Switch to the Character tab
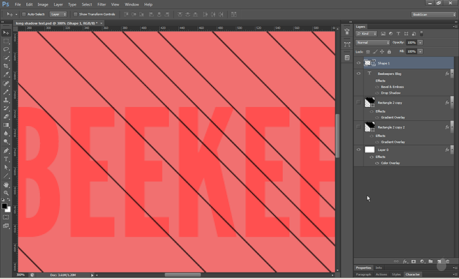 coord(412,274)
